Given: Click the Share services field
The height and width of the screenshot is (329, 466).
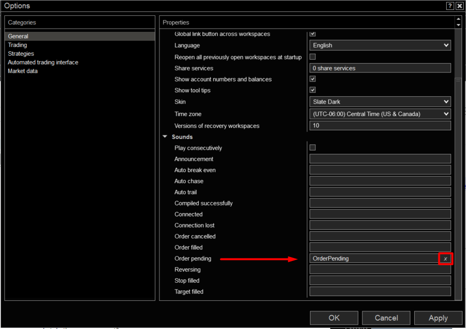Looking at the screenshot, I should pos(380,68).
